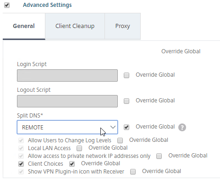
Task: Click the Logout Script input field
Action: point(67,101)
